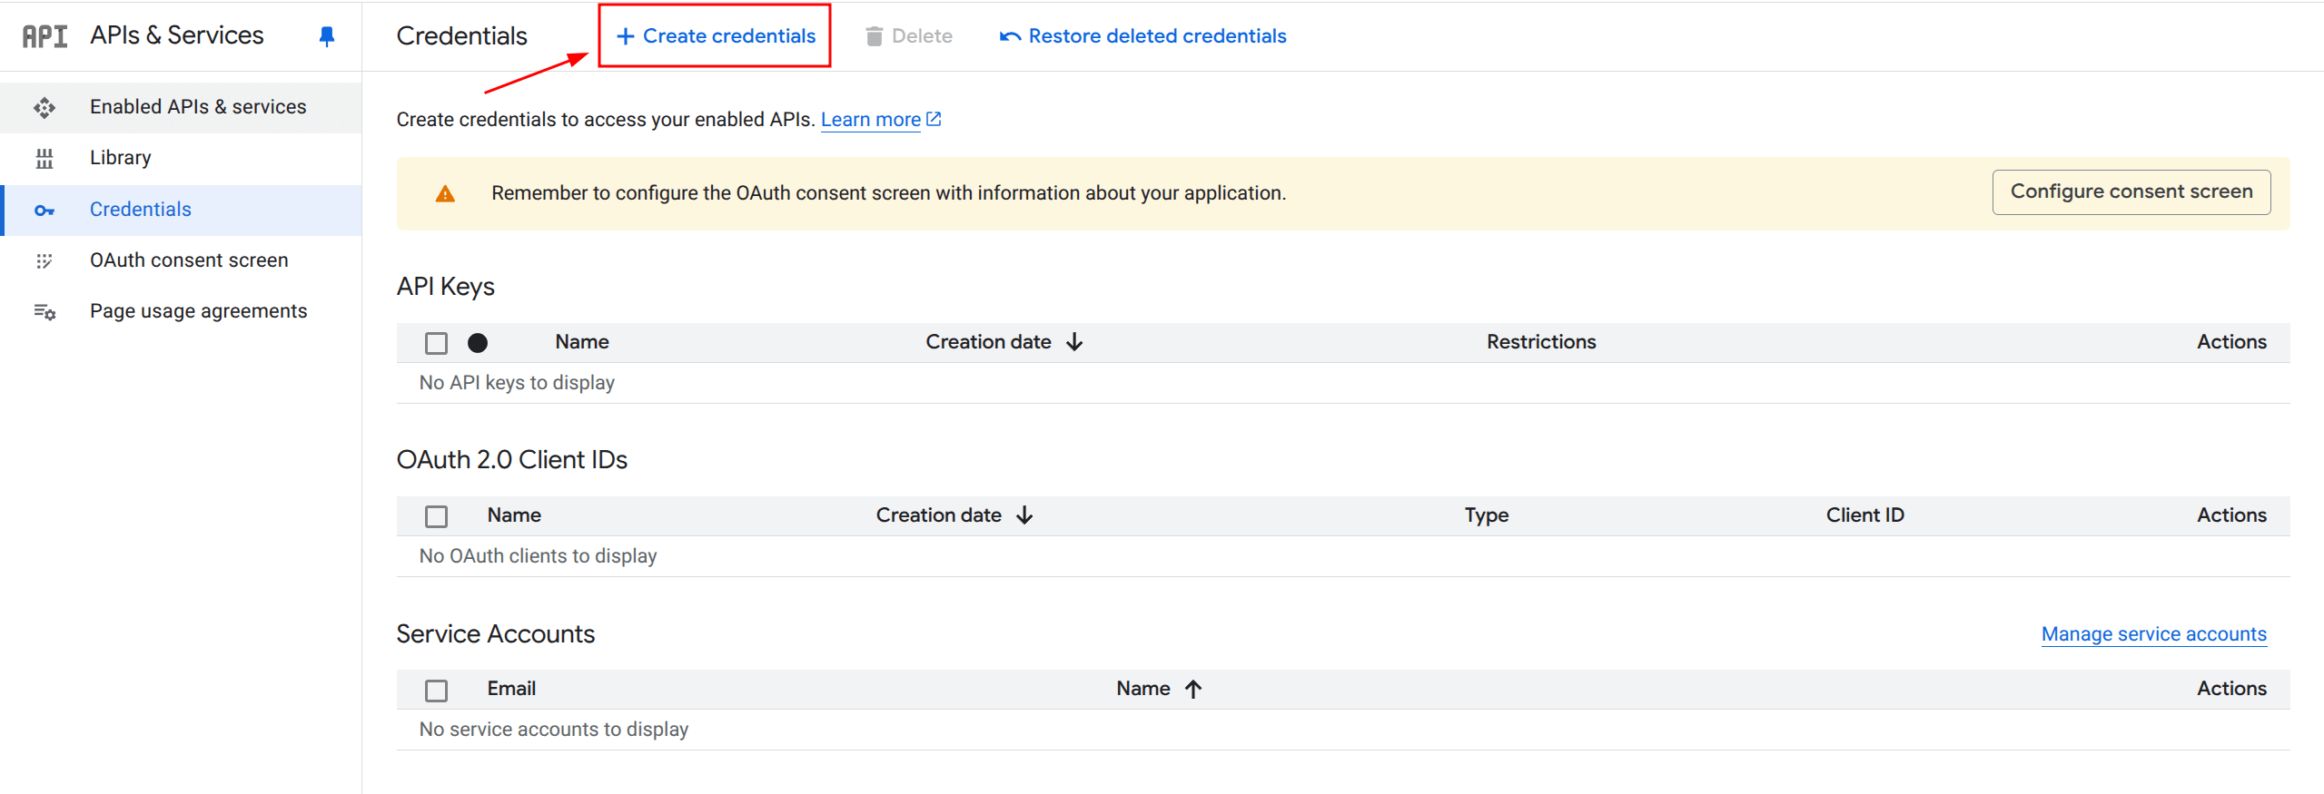Click the Enabled APIs & services icon
Screen dimensions: 2324x794
(x=45, y=108)
